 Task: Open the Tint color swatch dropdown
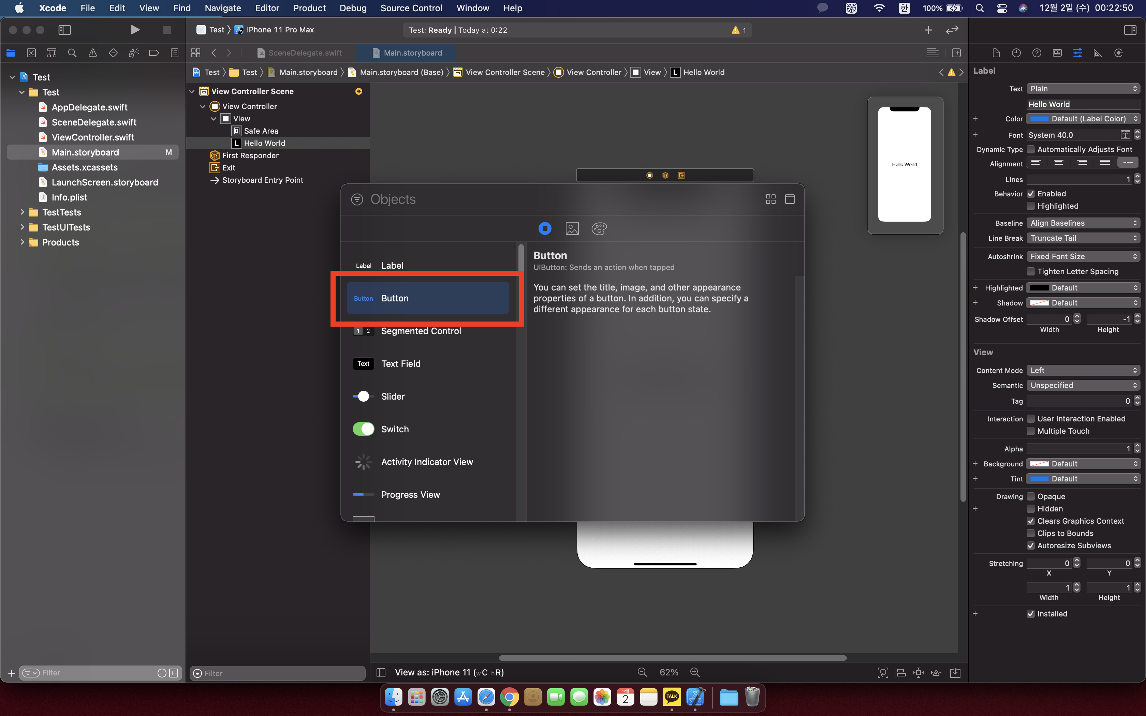[x=1083, y=479]
